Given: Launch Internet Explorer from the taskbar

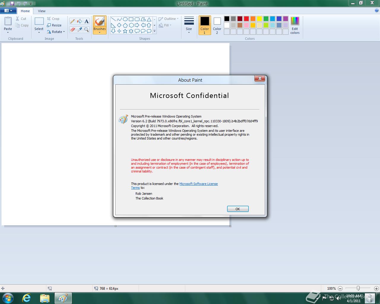Looking at the screenshot, I should [27, 298].
